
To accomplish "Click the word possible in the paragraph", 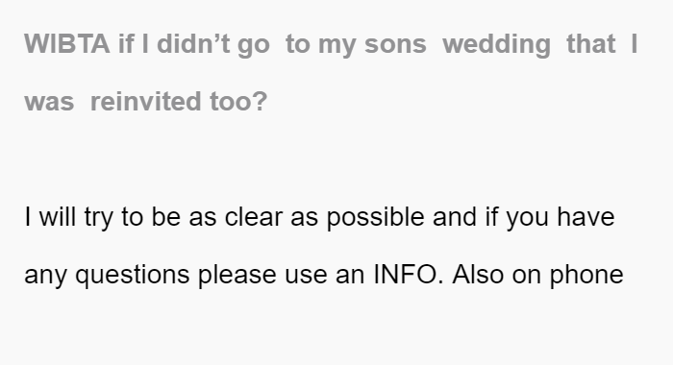I will (x=376, y=217).
